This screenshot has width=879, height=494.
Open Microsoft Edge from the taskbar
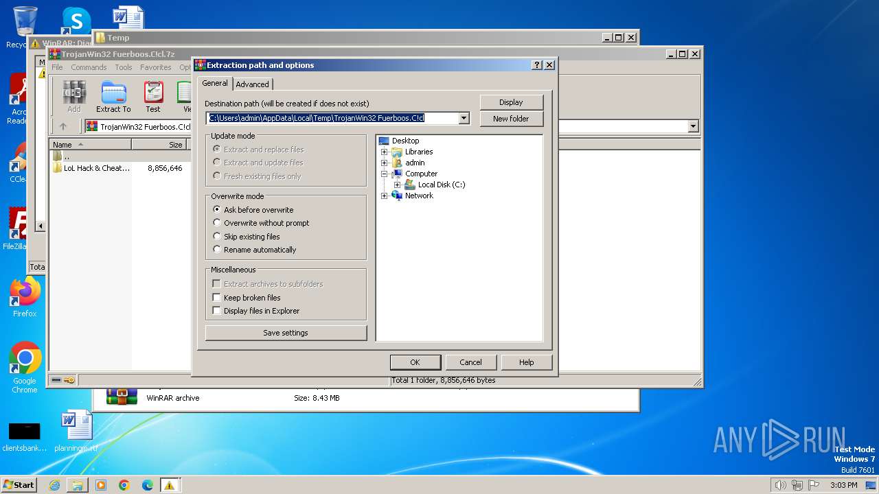[x=148, y=485]
